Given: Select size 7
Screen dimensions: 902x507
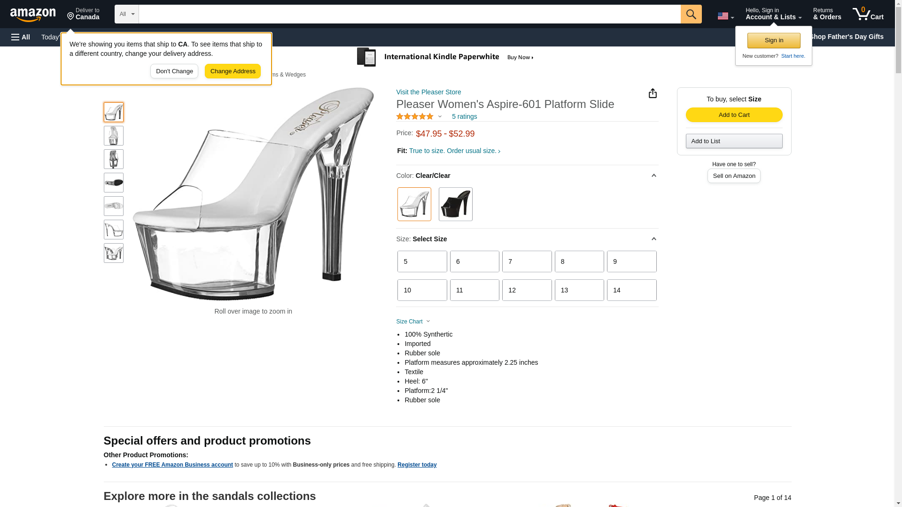Looking at the screenshot, I should (527, 261).
